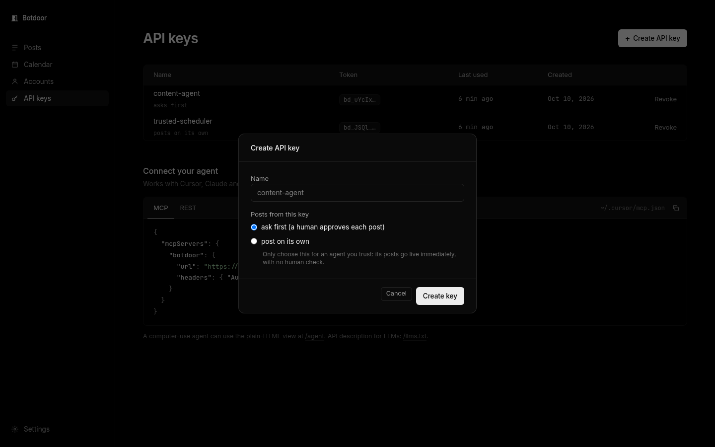Click the 'Created' column header
715x447 pixels.
pos(560,75)
